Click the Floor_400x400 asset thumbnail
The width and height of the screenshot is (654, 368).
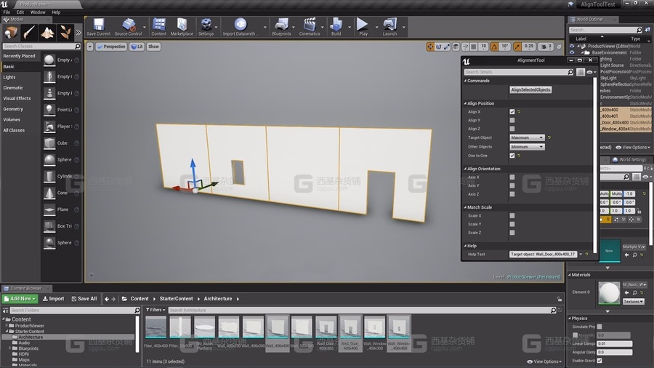tap(156, 327)
